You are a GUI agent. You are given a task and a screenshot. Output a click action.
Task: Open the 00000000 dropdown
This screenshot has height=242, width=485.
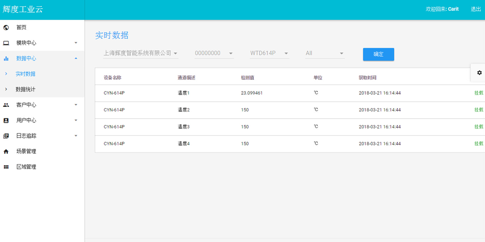tap(214, 53)
